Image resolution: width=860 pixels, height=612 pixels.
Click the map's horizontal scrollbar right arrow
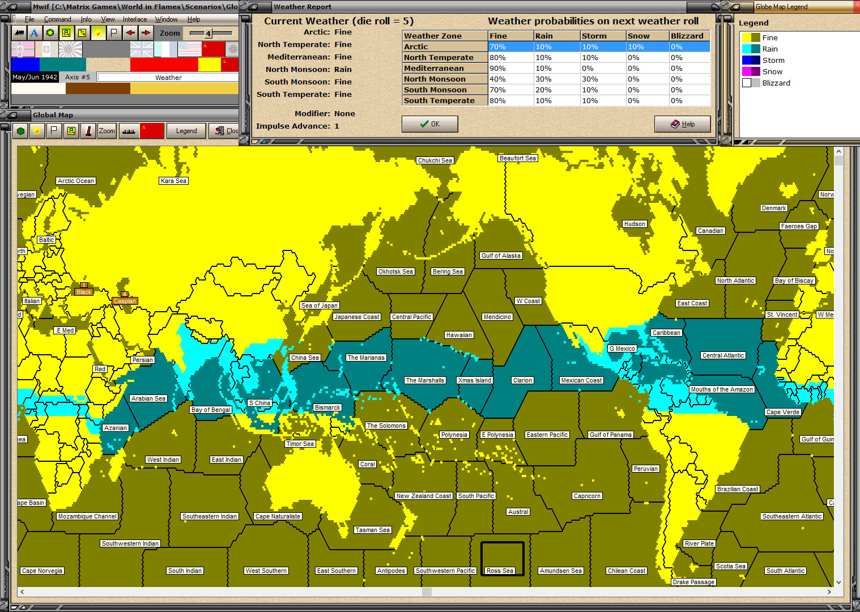[x=829, y=592]
